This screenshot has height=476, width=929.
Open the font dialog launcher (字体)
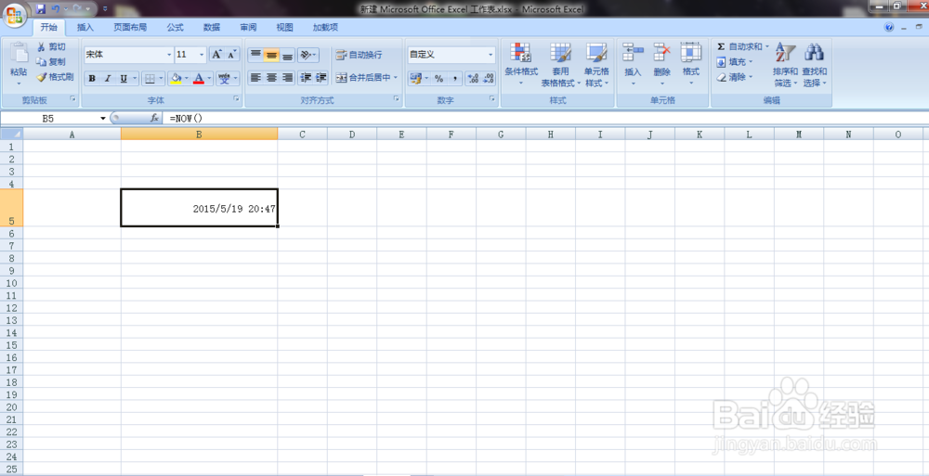coord(236,99)
